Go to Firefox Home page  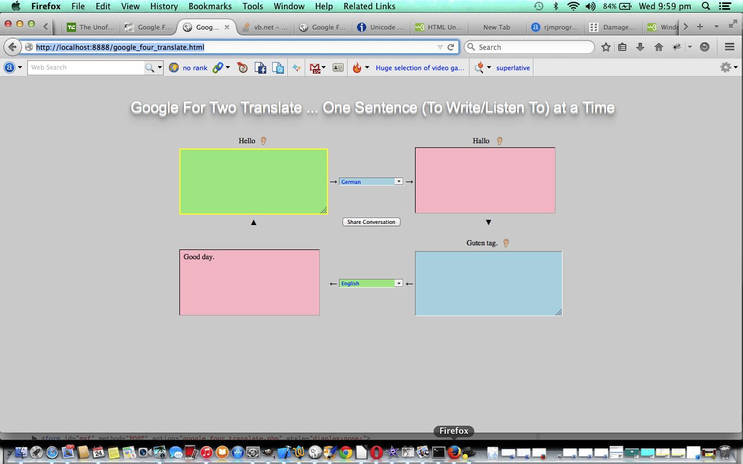(x=659, y=47)
